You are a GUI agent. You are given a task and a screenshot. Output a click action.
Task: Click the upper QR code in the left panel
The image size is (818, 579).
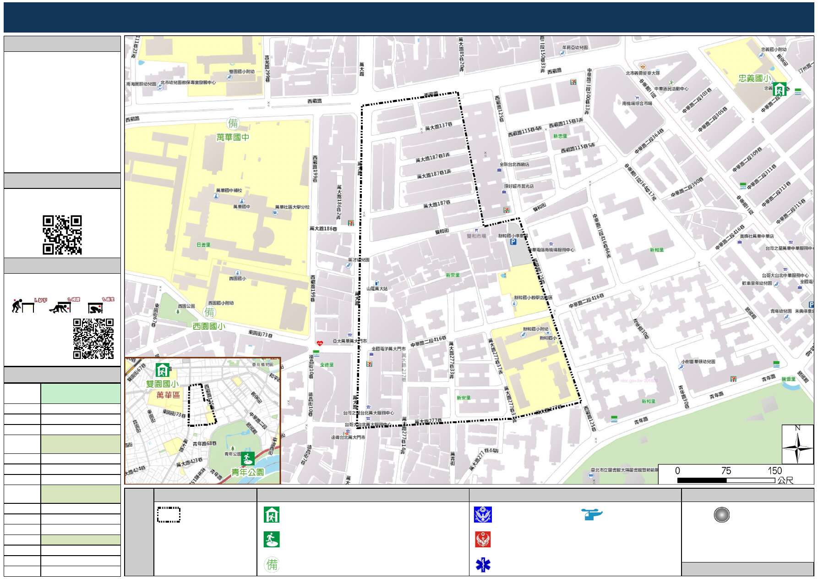pos(62,235)
